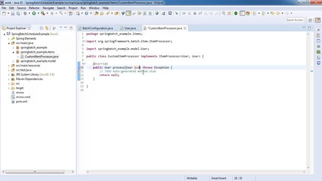Expand the src/main/resources folder

pyautogui.click(x=9, y=66)
